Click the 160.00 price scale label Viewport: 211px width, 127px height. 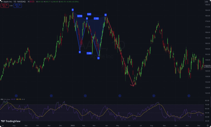pos(208,44)
